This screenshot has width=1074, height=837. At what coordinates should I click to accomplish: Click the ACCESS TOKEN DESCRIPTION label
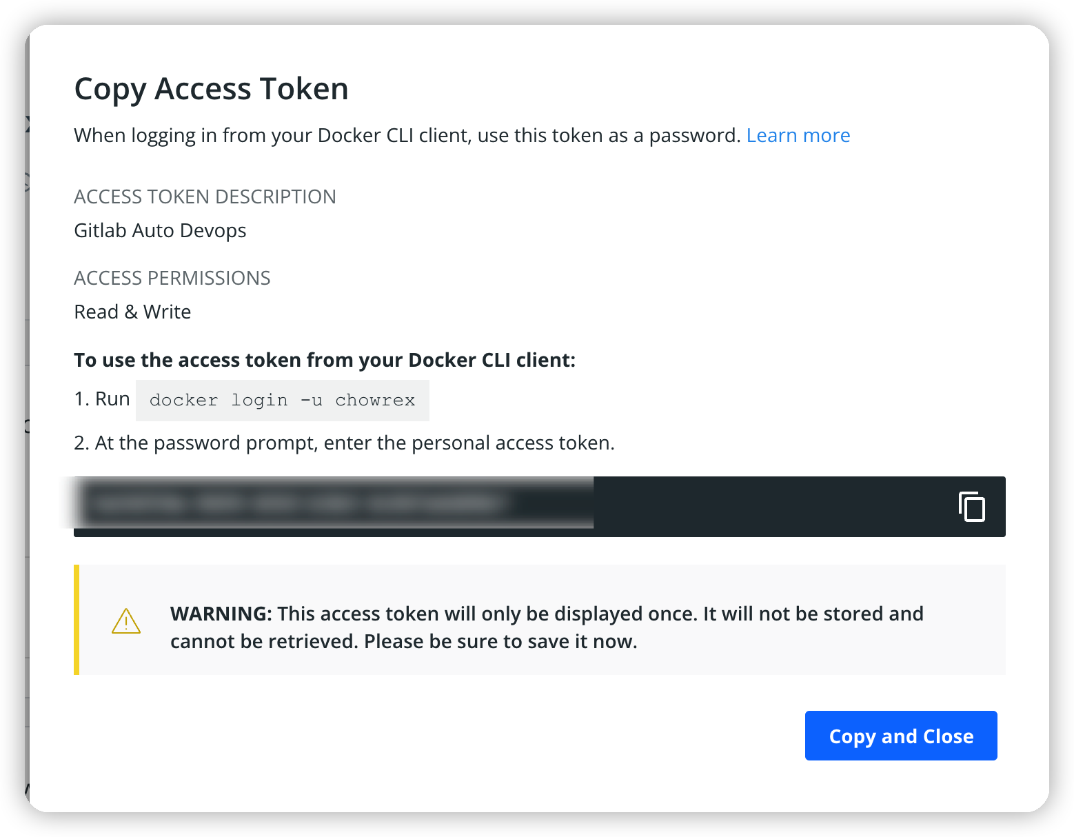click(205, 196)
